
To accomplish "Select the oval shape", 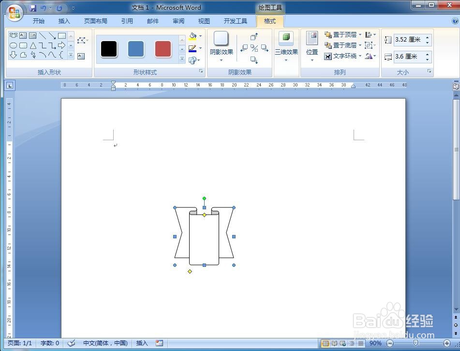I will tap(13, 45).
